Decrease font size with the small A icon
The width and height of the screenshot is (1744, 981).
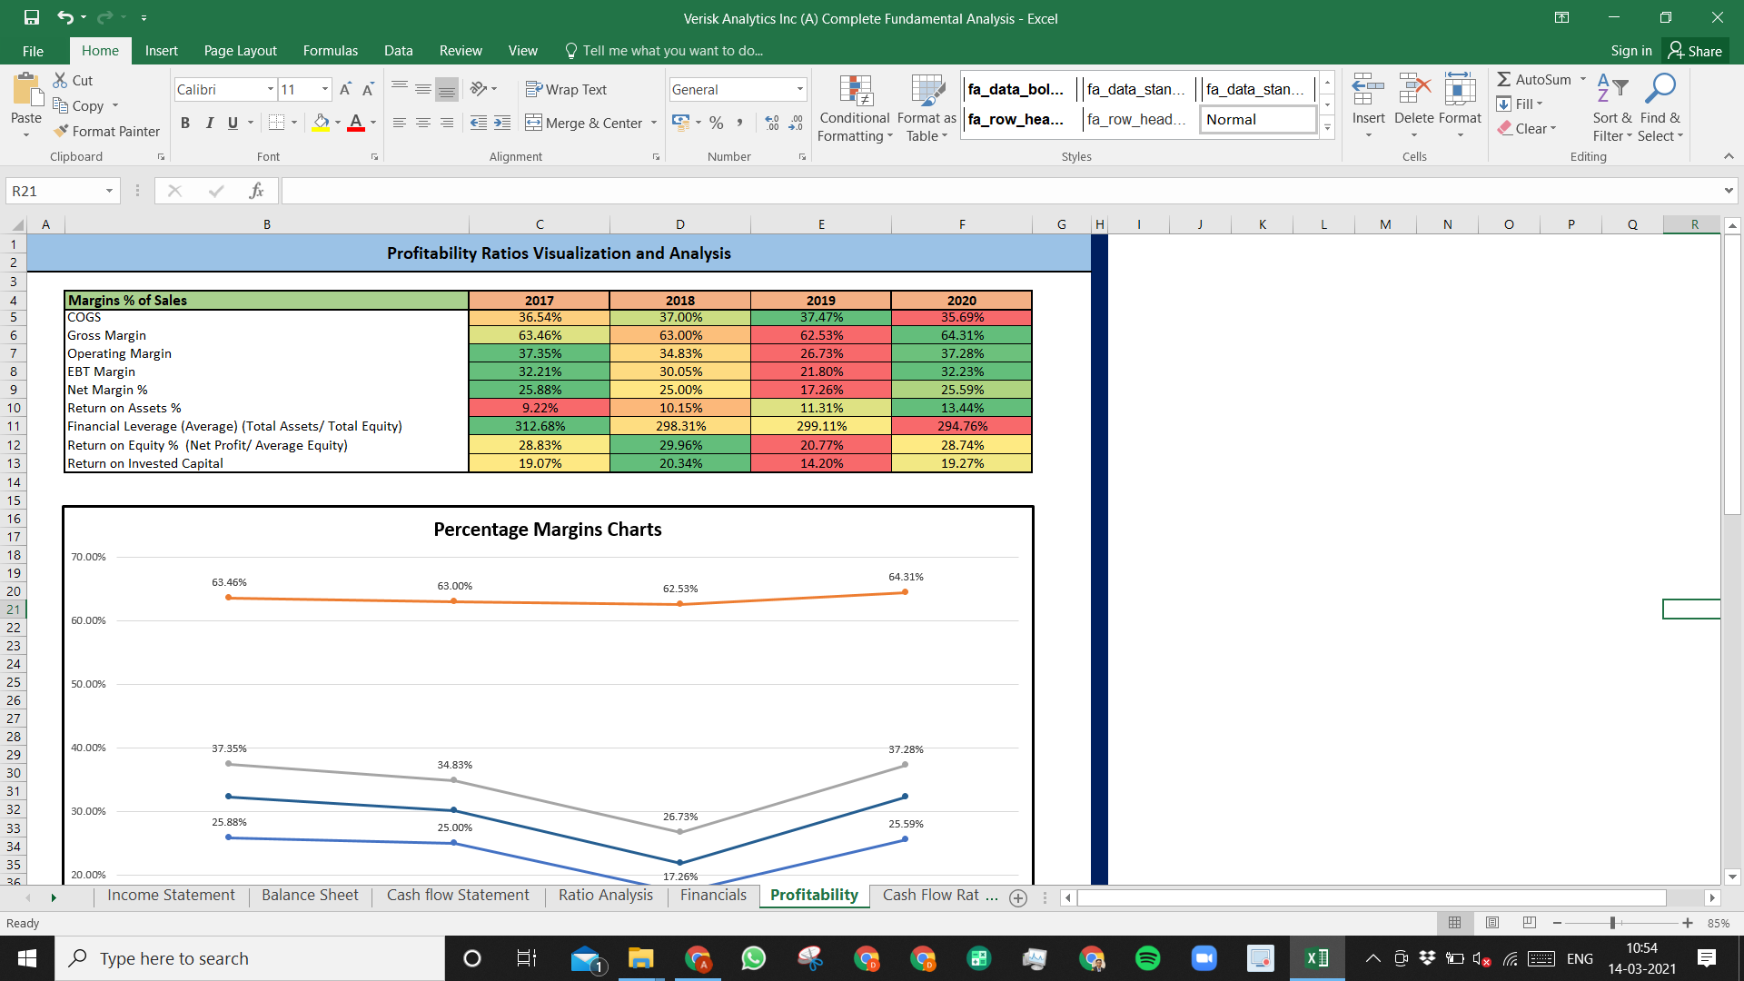[368, 89]
